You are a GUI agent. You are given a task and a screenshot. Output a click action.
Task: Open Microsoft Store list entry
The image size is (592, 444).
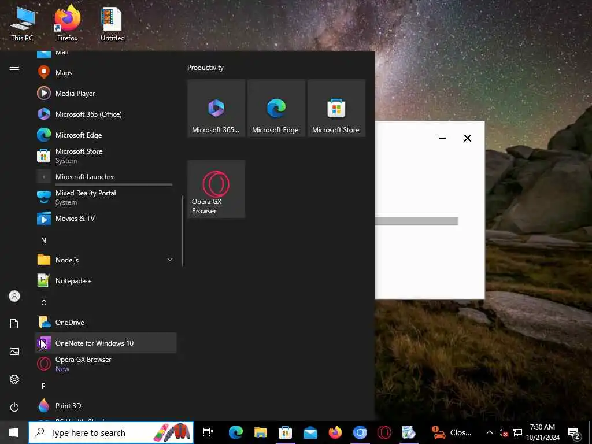(x=105, y=156)
